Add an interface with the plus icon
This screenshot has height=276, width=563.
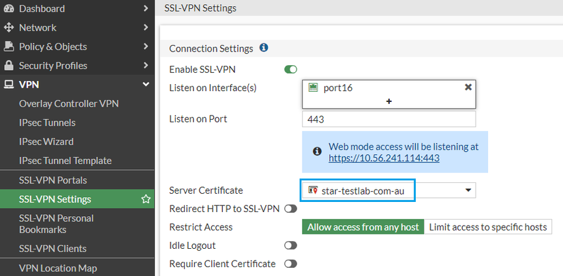(389, 101)
